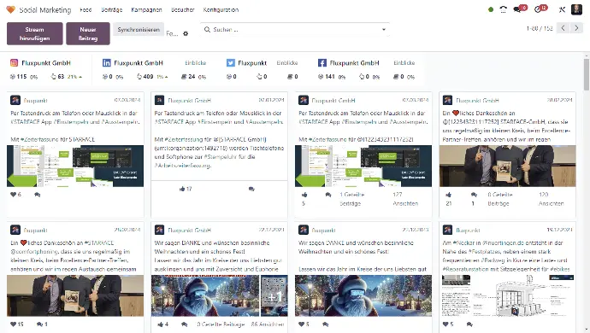The height and width of the screenshot is (333, 590).
Task: Click the LinkedIn icon for Fluxpunkt GmbH stream
Action: [x=107, y=63]
